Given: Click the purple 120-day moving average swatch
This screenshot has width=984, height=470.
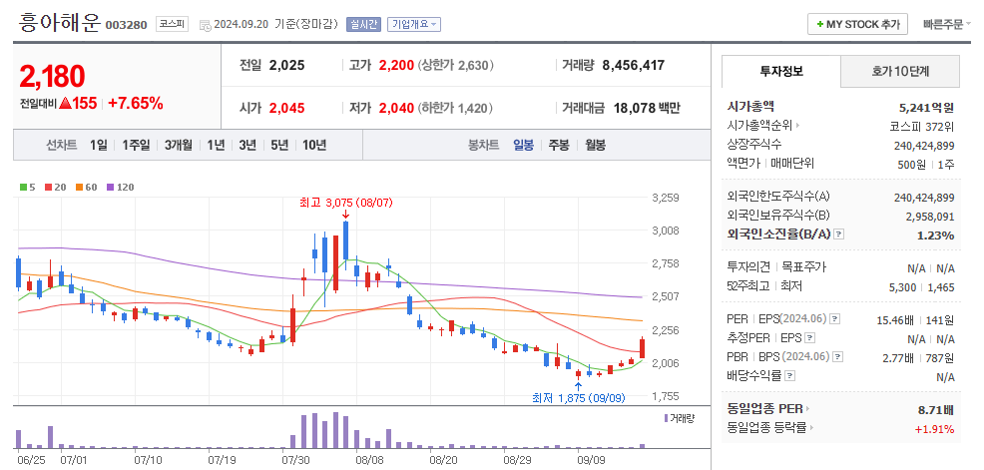Looking at the screenshot, I should (x=111, y=187).
